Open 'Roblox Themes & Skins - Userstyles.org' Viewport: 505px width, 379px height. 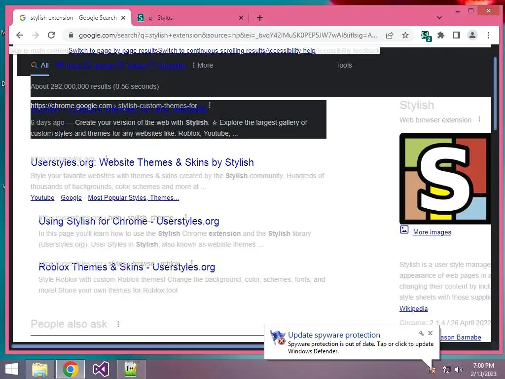[x=127, y=267]
